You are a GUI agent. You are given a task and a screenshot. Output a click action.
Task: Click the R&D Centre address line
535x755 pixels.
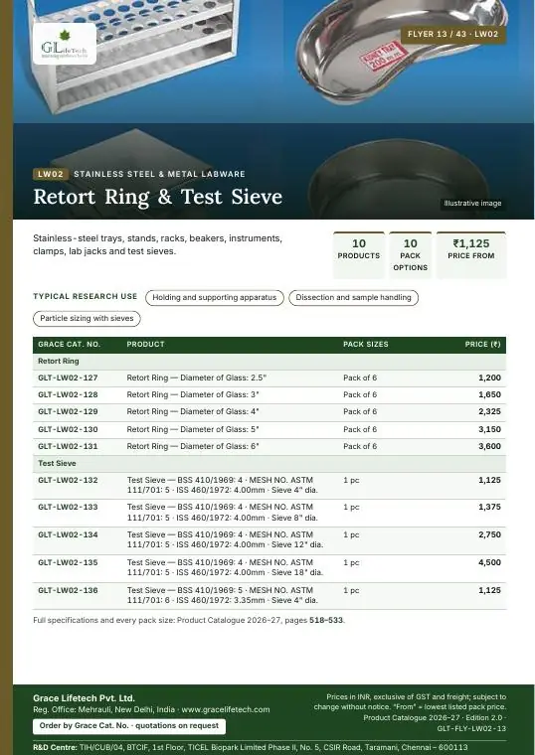click(251, 747)
